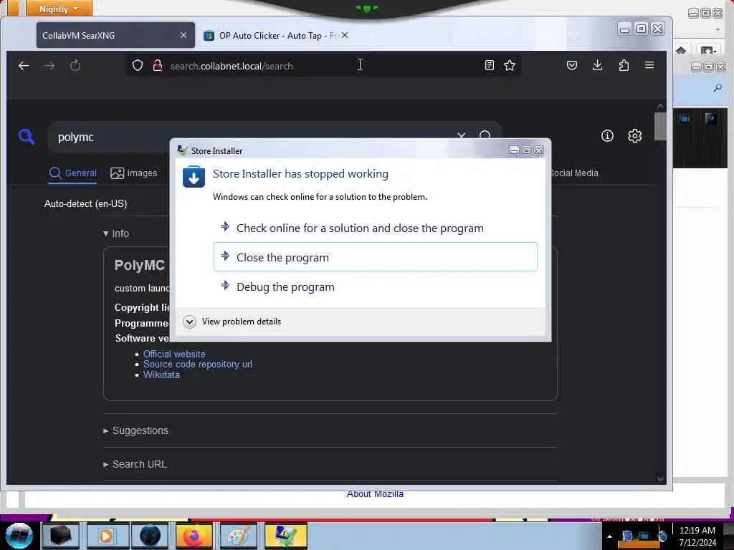Select the General search category
The height and width of the screenshot is (550, 734).
73,173
